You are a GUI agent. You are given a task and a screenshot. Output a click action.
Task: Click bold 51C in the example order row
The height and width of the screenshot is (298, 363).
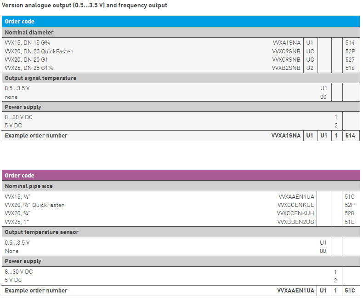point(350,290)
